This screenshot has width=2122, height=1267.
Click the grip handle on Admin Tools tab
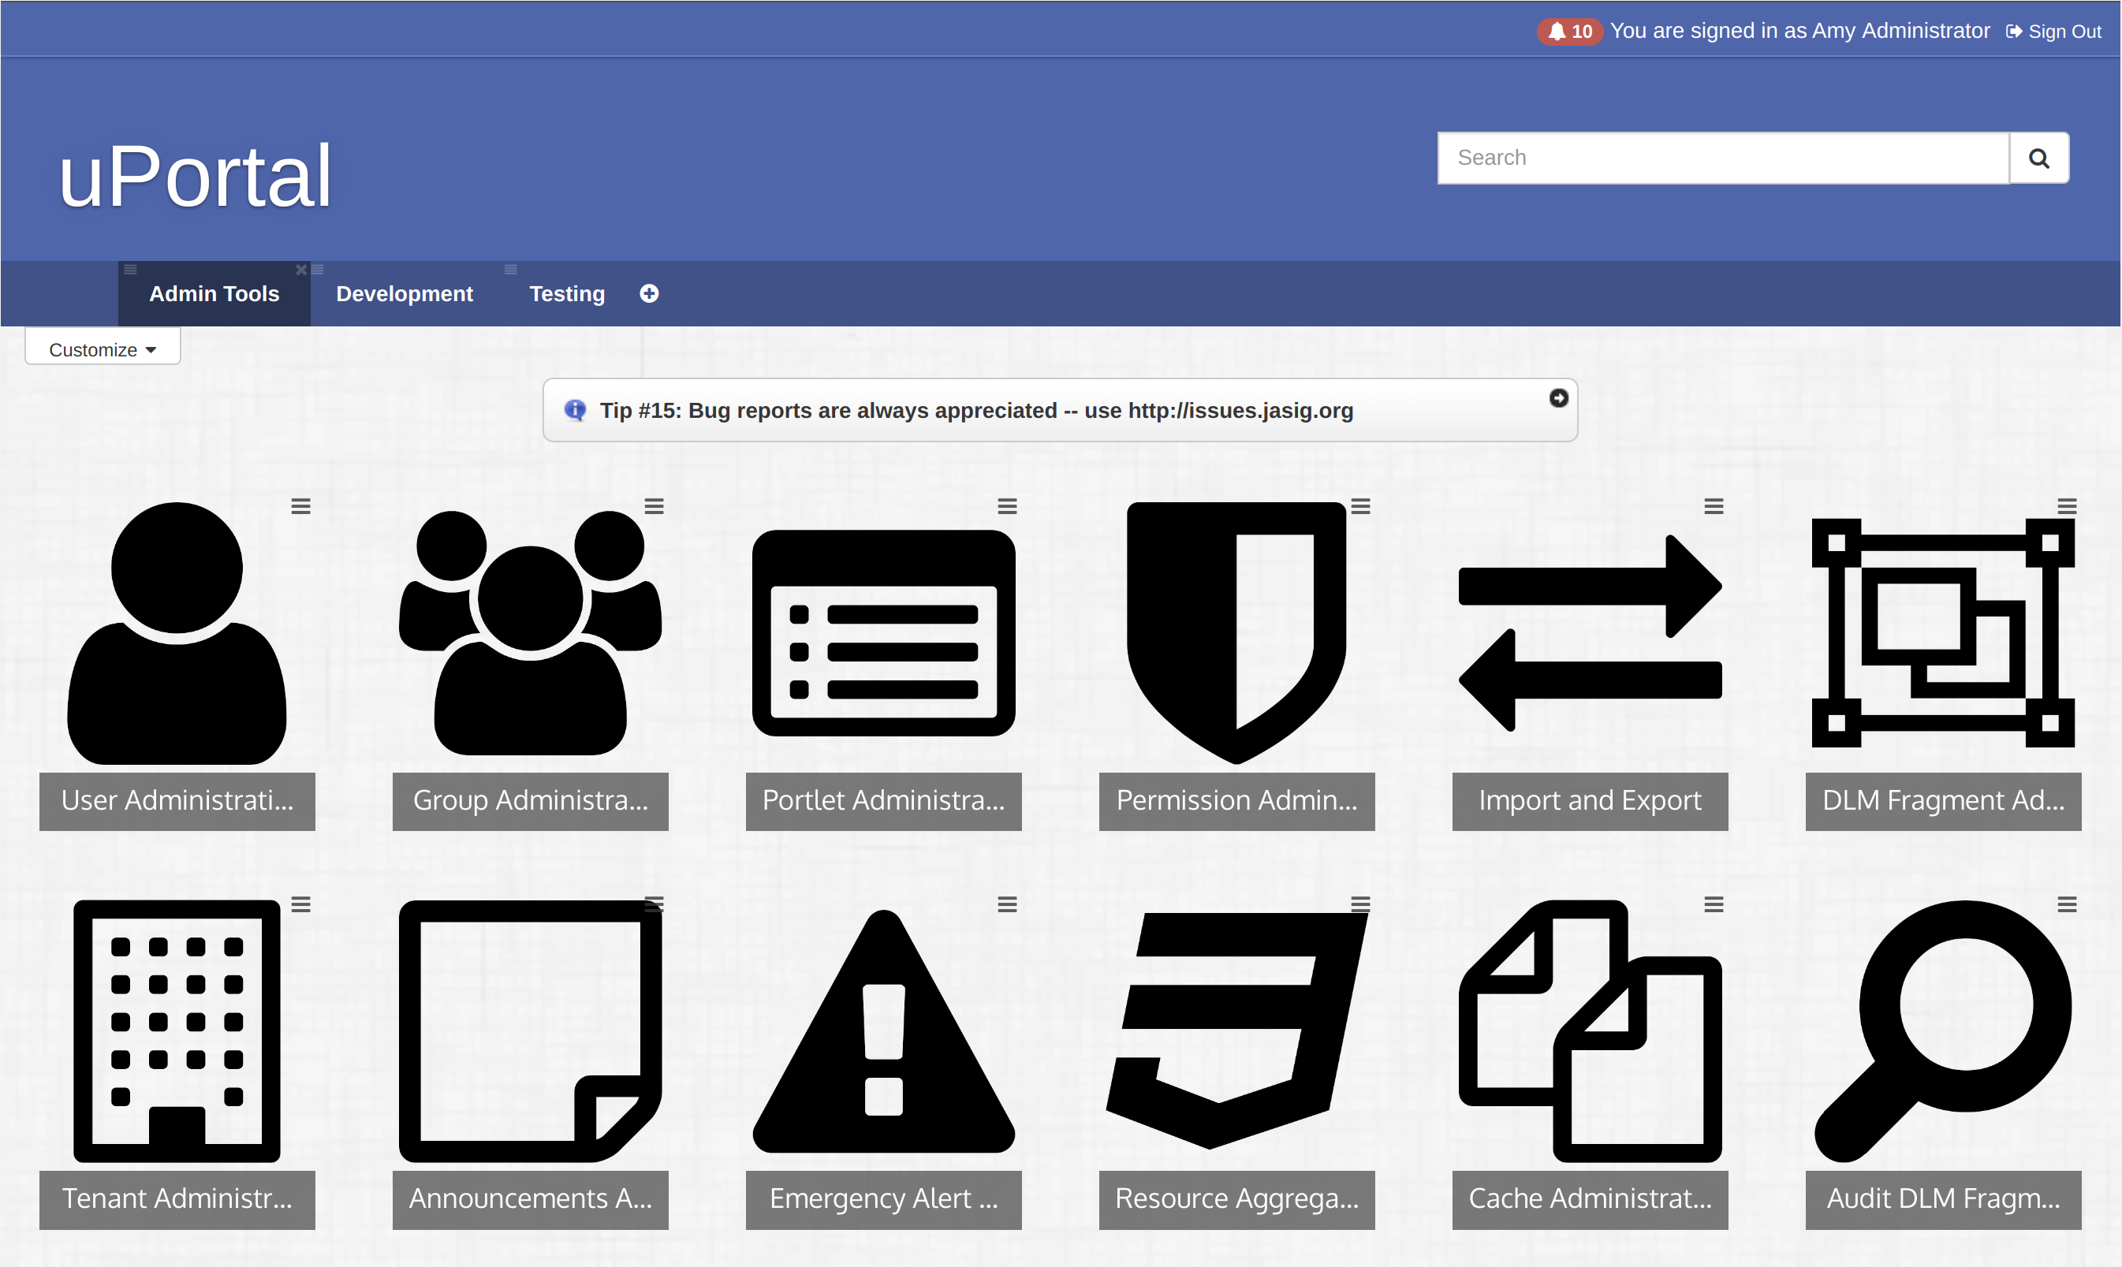[x=131, y=270]
